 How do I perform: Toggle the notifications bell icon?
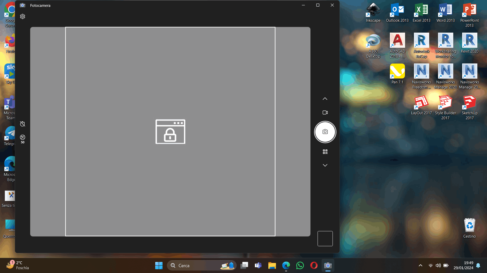point(478,265)
